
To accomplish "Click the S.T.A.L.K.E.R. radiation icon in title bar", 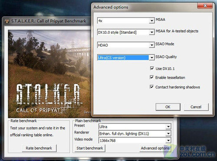I will [x=7, y=21].
